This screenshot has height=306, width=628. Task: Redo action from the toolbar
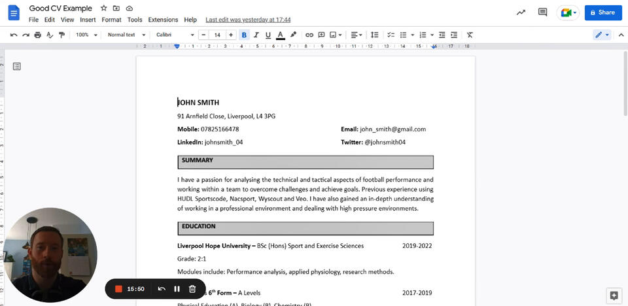pyautogui.click(x=26, y=35)
